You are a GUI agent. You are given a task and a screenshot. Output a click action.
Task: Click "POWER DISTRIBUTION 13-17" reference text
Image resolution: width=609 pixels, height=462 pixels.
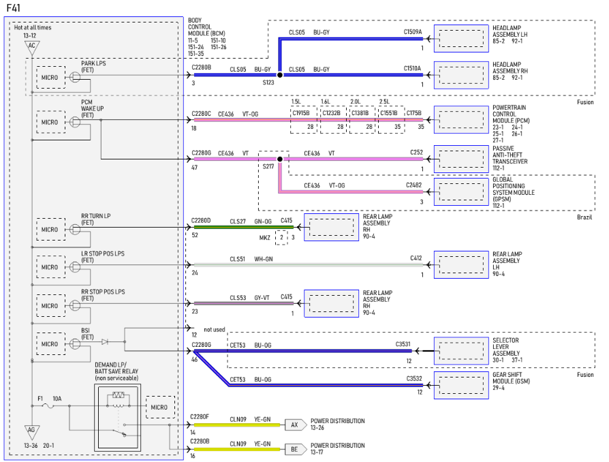coord(337,449)
